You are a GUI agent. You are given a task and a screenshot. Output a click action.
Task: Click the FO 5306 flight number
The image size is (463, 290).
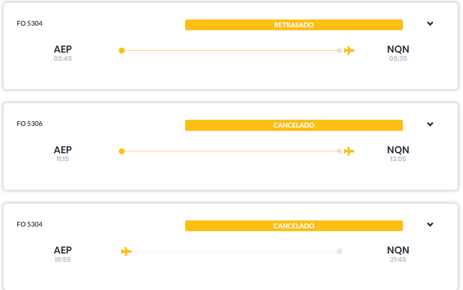coord(30,123)
